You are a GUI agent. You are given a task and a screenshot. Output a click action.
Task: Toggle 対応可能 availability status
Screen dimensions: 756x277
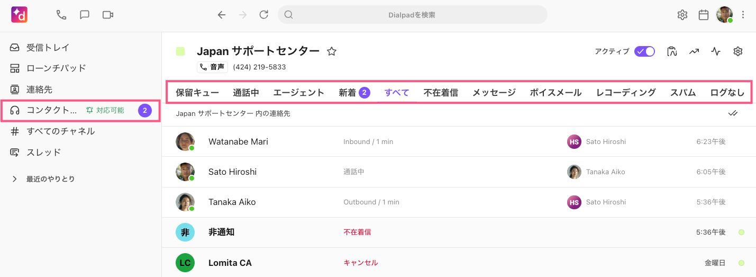click(105, 110)
